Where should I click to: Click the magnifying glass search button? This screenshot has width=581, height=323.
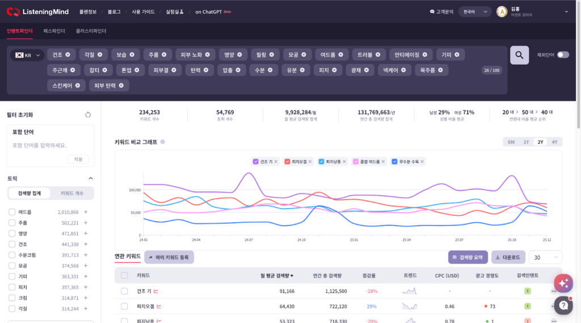click(x=519, y=55)
